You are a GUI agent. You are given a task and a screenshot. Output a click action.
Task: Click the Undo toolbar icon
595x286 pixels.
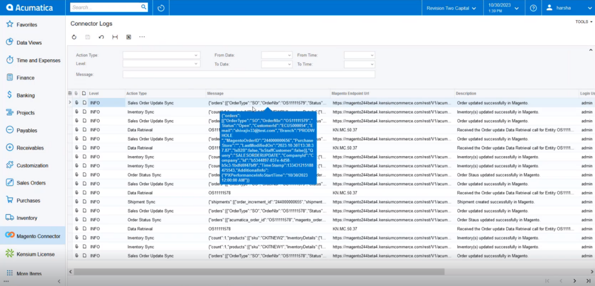(x=101, y=37)
